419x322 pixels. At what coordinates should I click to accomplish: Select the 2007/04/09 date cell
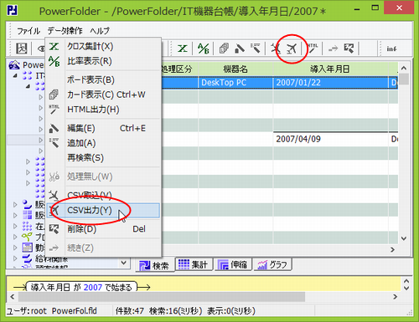tap(330, 139)
